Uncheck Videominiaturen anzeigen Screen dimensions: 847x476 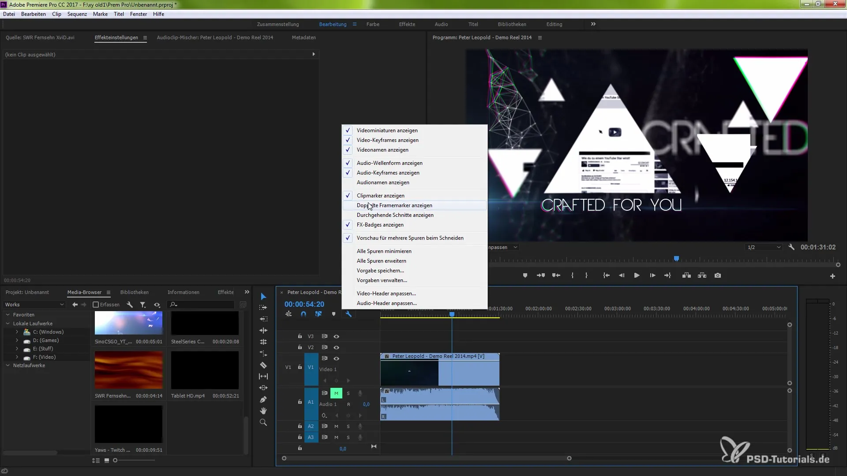tap(415, 130)
